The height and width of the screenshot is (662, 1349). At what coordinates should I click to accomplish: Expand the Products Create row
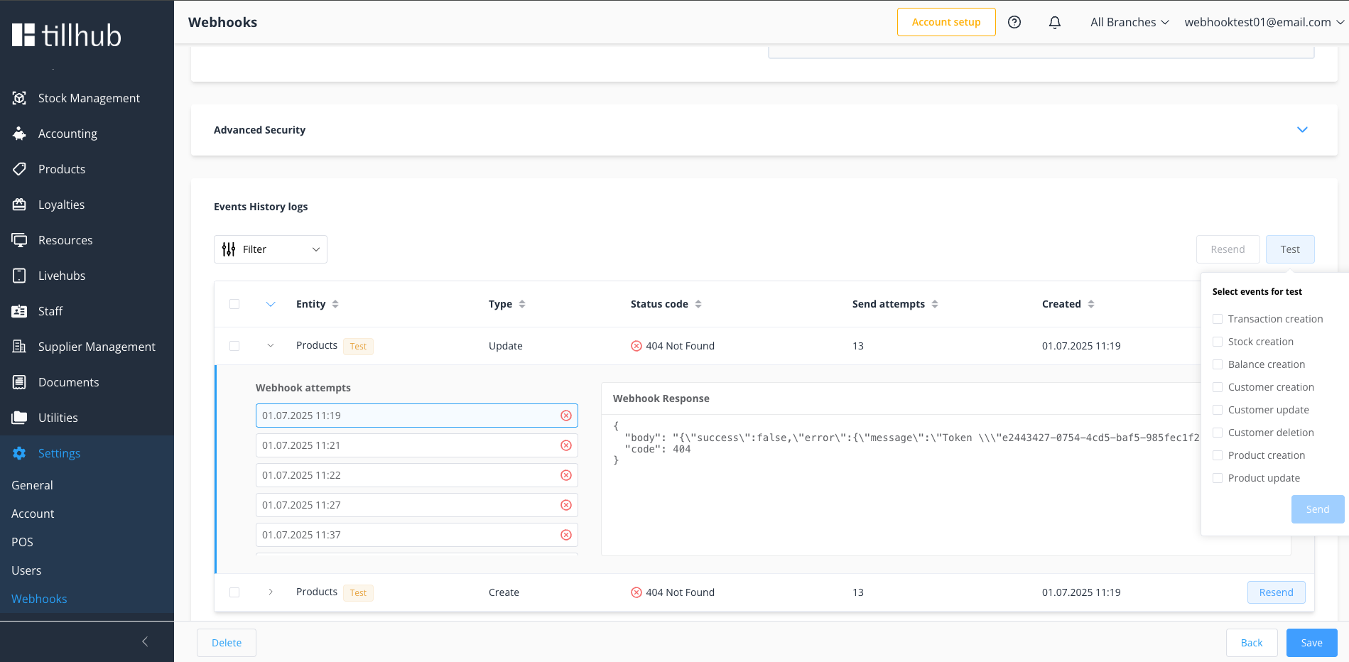point(271,592)
